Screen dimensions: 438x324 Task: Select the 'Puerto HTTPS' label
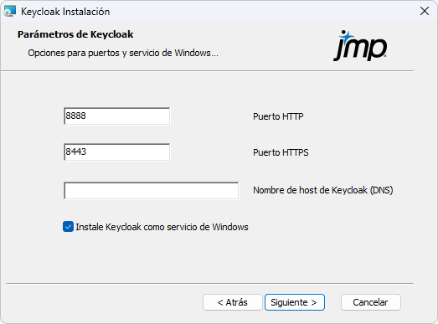281,152
